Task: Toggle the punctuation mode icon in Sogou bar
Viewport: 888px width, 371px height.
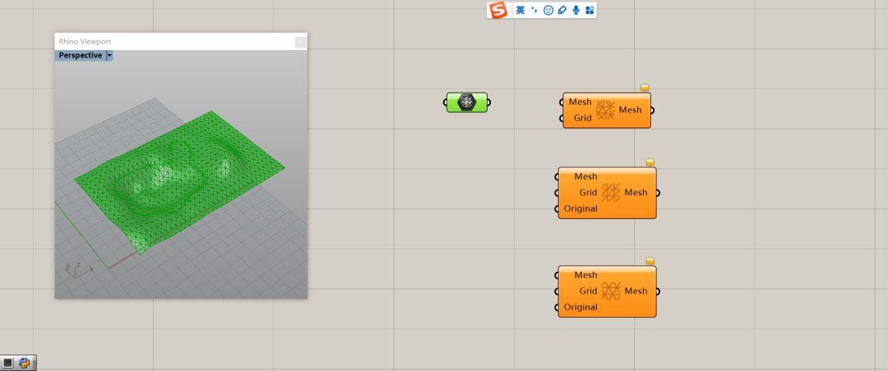Action: coord(534,10)
